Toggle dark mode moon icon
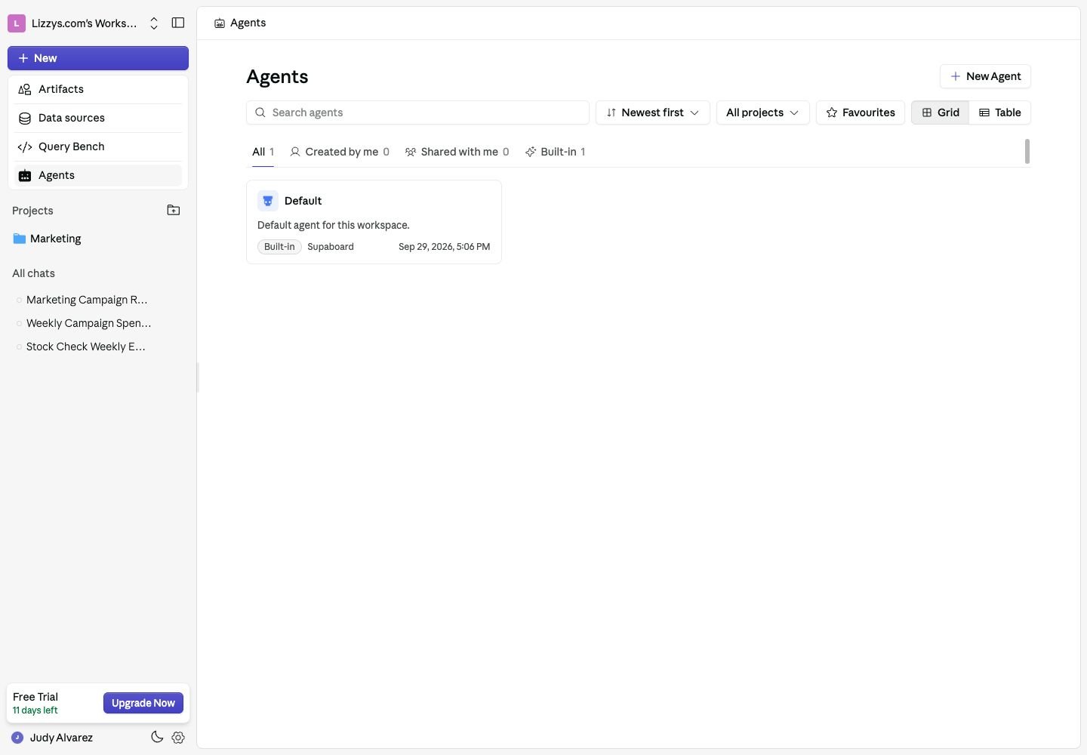This screenshot has width=1087, height=755. (157, 738)
